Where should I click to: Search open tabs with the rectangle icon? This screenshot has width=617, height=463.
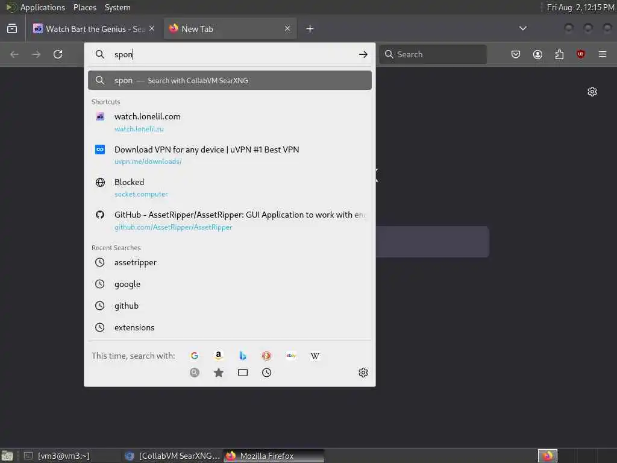pyautogui.click(x=243, y=373)
